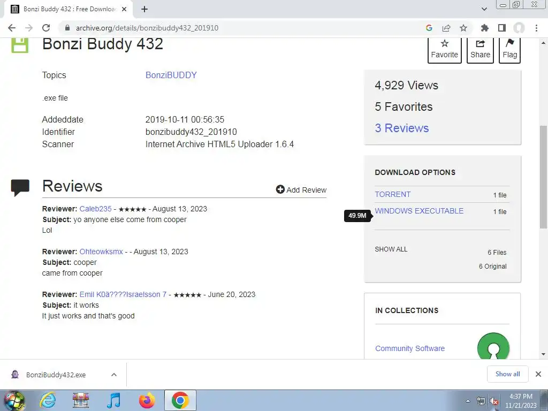Image resolution: width=548 pixels, height=411 pixels.
Task: Open downloaded BonziBuddy432.exe file
Action: pos(55,375)
